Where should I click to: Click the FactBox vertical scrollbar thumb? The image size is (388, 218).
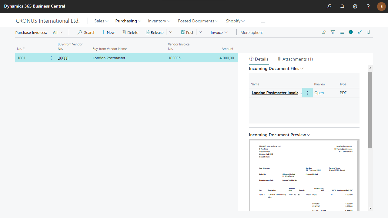pos(370,110)
